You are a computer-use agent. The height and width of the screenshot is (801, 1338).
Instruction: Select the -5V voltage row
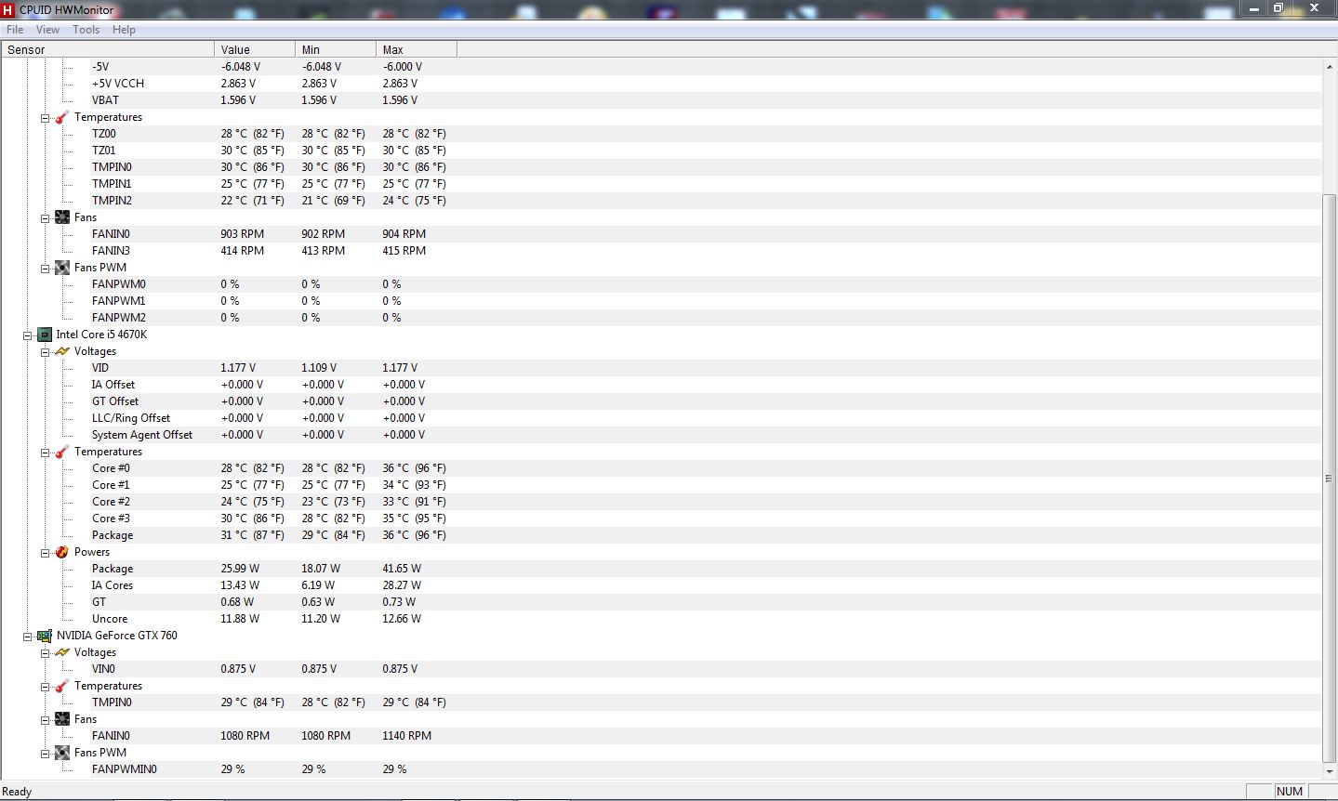coord(661,67)
